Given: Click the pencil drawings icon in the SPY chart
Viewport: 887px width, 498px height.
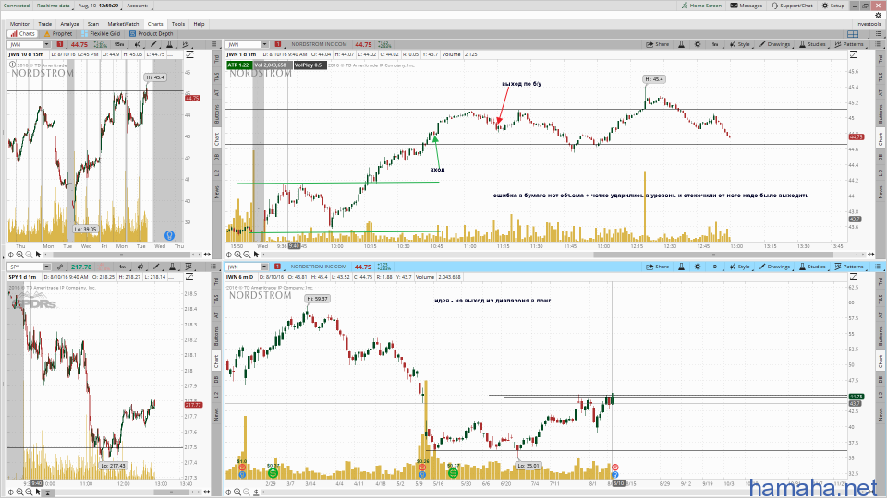Looking at the screenshot, I should point(155,267).
